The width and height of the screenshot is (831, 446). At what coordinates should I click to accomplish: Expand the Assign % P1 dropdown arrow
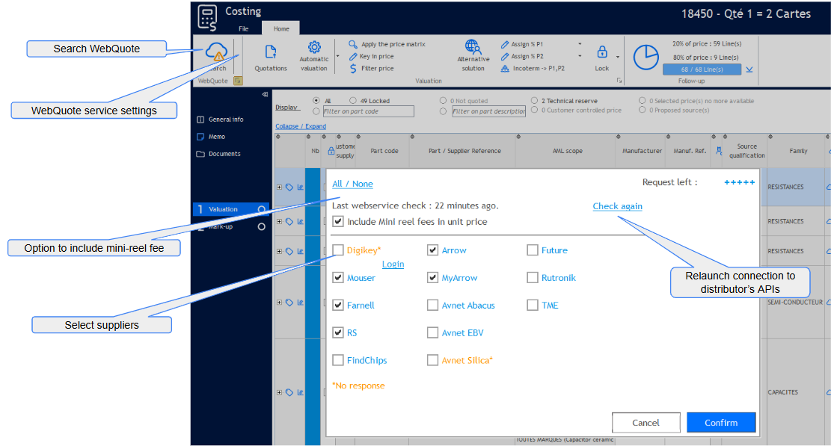pos(580,44)
